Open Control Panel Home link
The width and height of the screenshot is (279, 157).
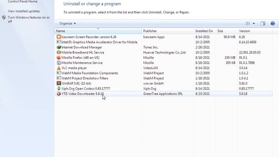coord(23,2)
